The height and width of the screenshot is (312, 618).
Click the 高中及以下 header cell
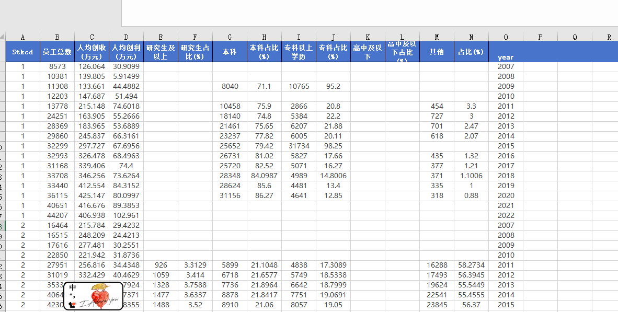(x=368, y=52)
